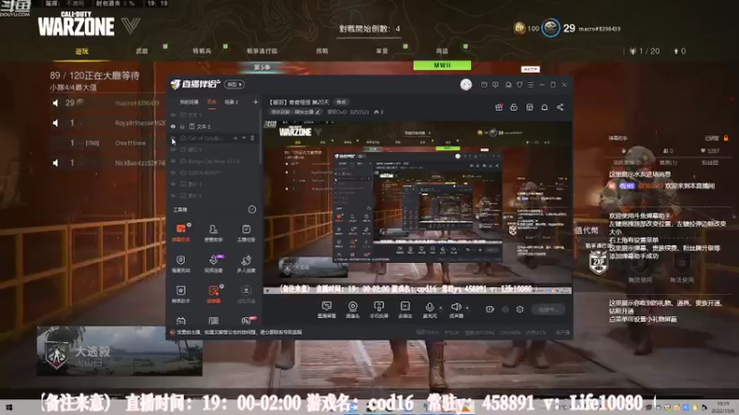Click the gift box icon in the stream header

[499, 107]
